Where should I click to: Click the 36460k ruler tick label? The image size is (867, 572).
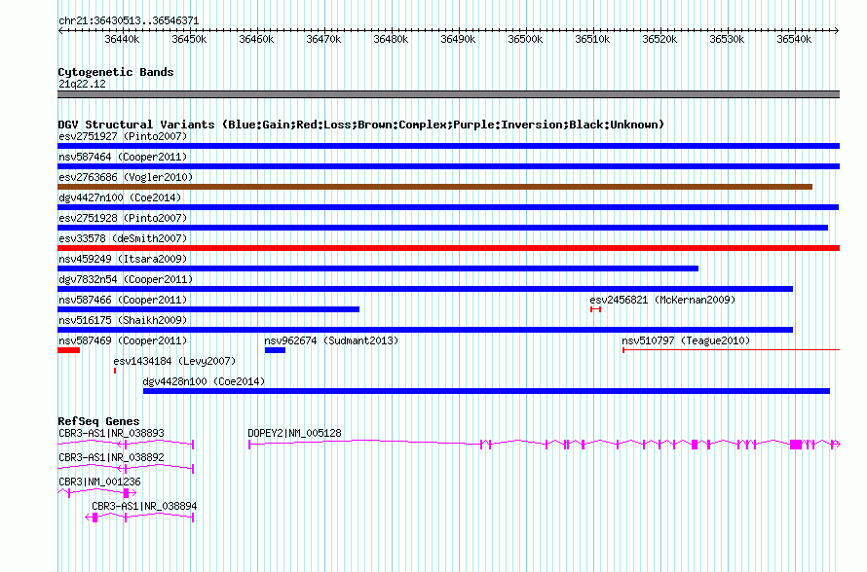point(256,40)
